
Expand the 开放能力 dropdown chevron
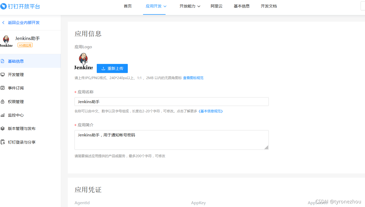pyautogui.click(x=199, y=6)
